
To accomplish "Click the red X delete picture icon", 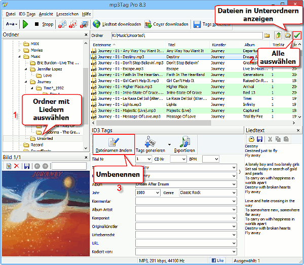I will [x=17, y=166].
